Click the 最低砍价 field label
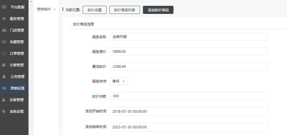The width and height of the screenshot is (287, 135). tap(99, 67)
